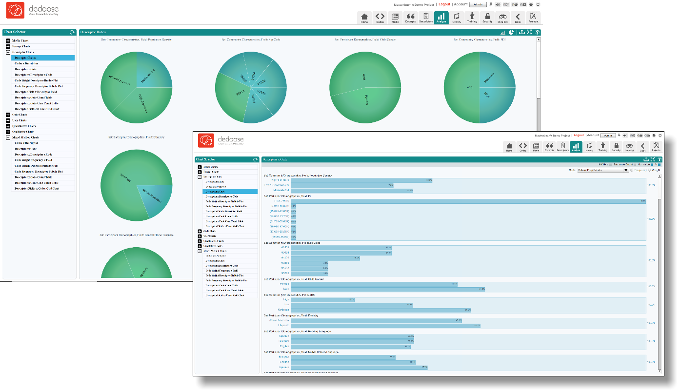Open the Code dropdown in front Descriptor x Code window
The image size is (680, 391).
(x=603, y=170)
